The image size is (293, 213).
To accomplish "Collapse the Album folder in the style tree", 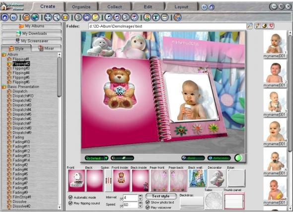I will point(4,55).
